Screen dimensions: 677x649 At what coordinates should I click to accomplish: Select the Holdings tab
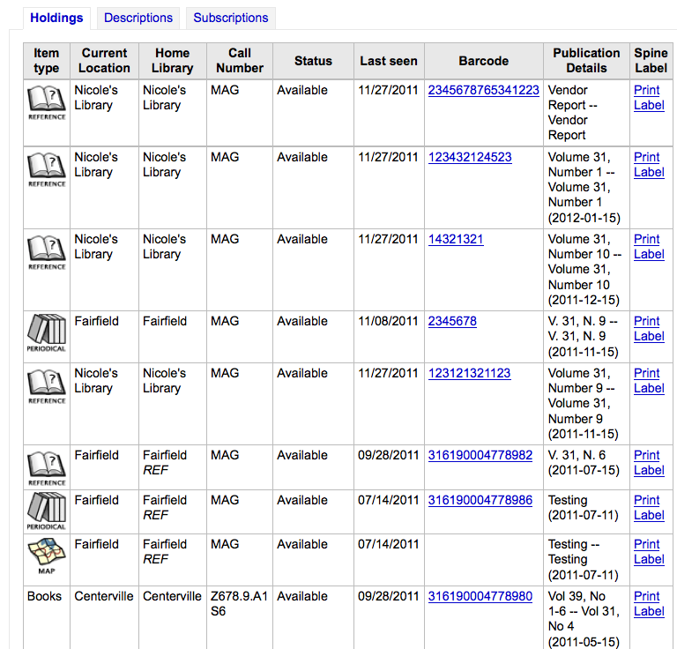coord(56,18)
